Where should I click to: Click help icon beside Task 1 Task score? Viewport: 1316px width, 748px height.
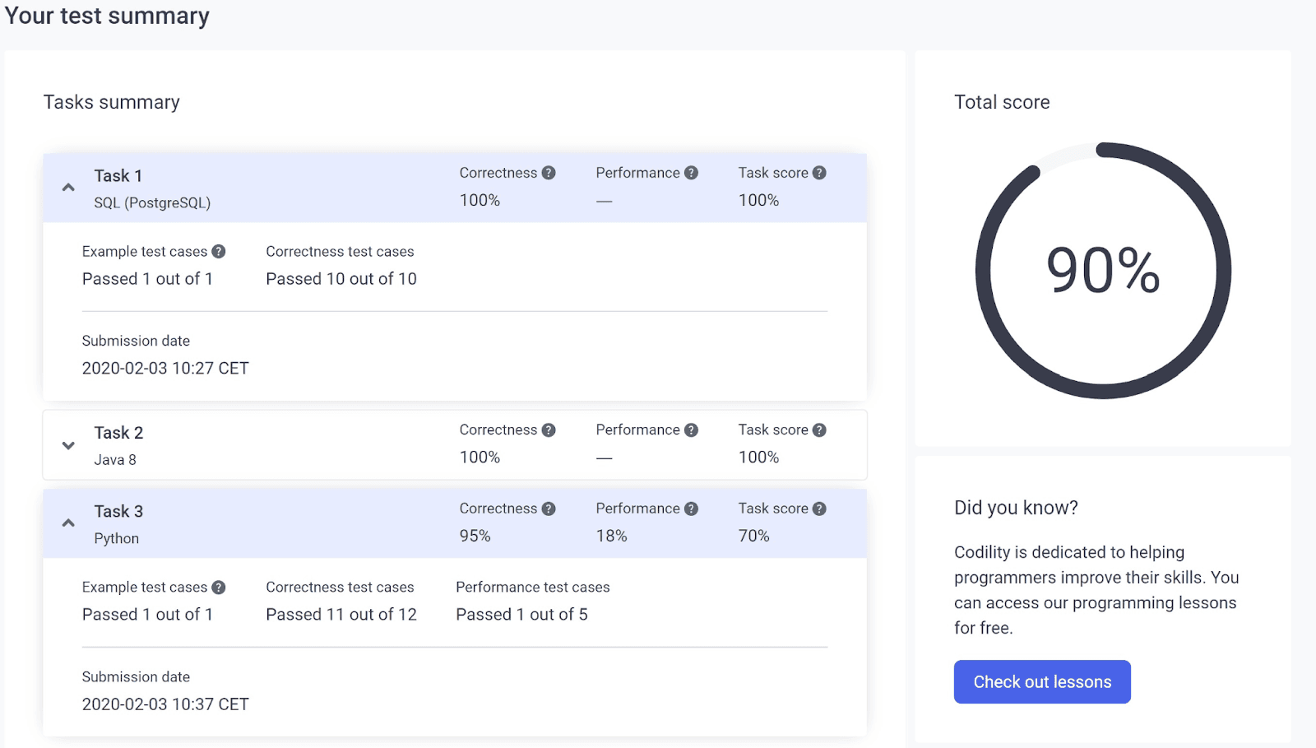click(819, 173)
